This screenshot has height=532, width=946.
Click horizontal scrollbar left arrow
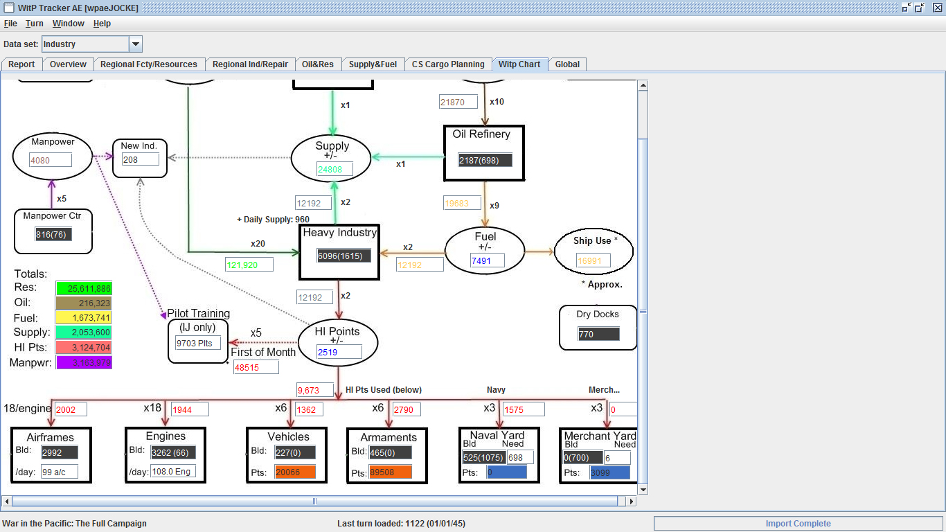tap(7, 501)
